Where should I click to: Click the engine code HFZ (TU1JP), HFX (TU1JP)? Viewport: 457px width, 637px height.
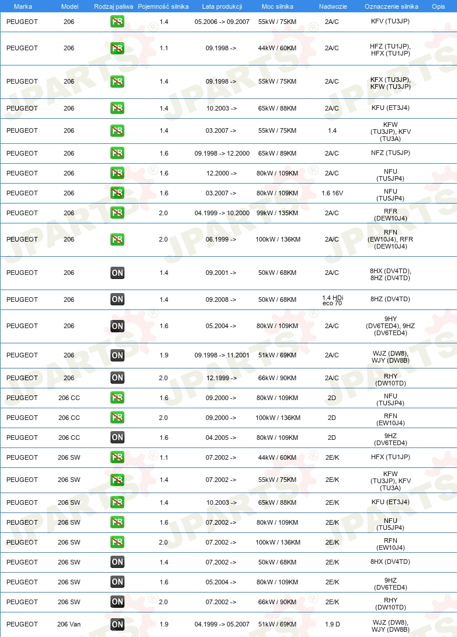390,50
